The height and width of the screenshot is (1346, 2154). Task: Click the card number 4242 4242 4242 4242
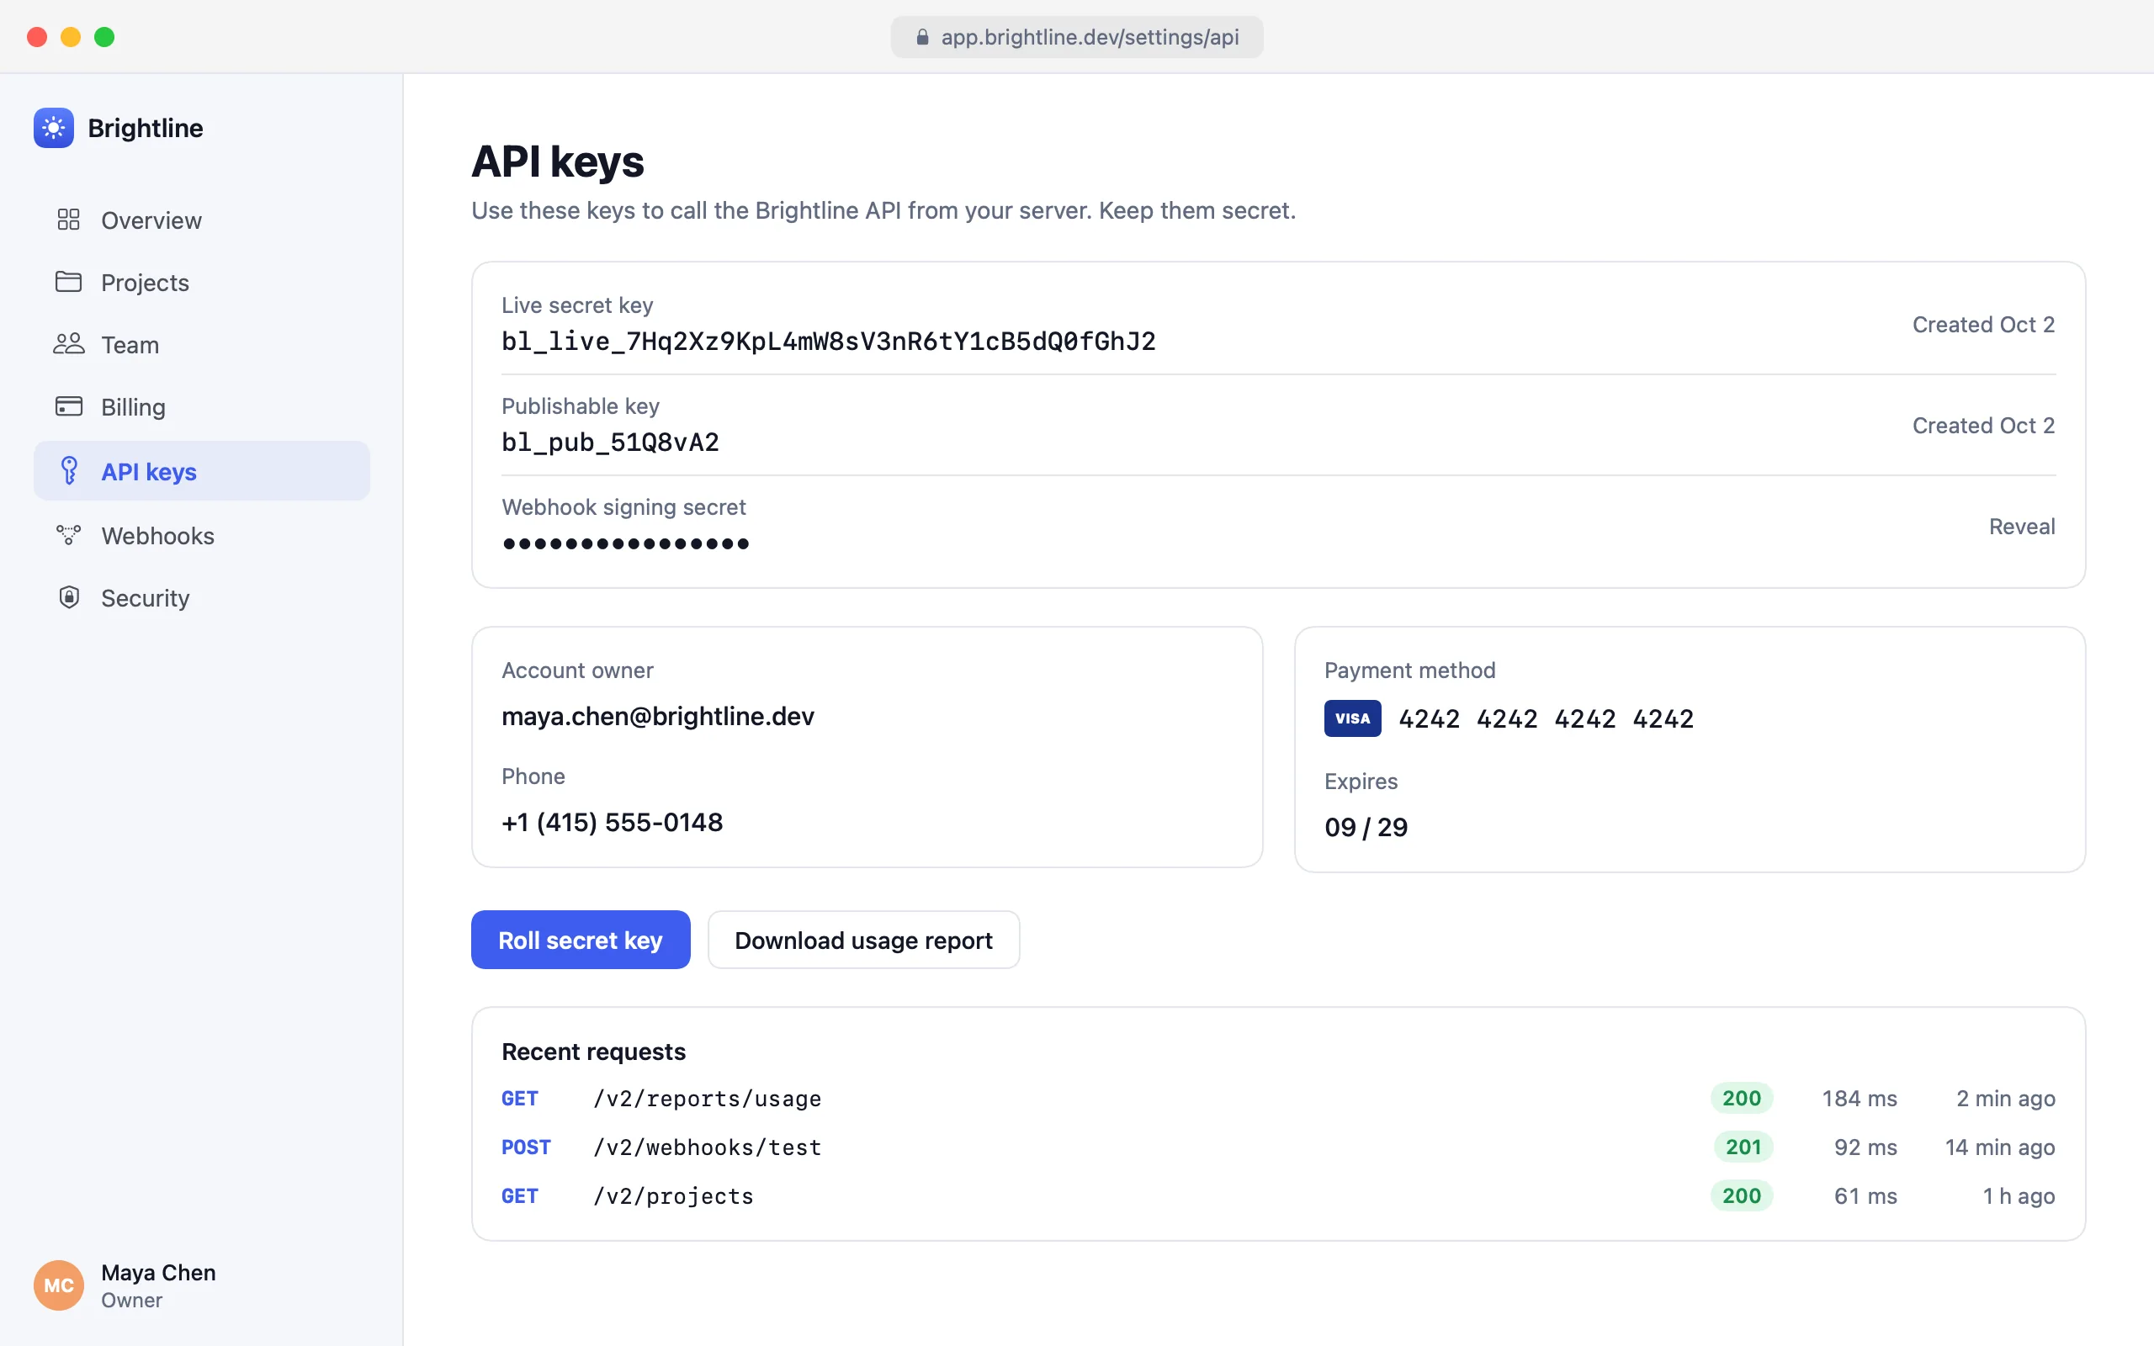pos(1546,718)
